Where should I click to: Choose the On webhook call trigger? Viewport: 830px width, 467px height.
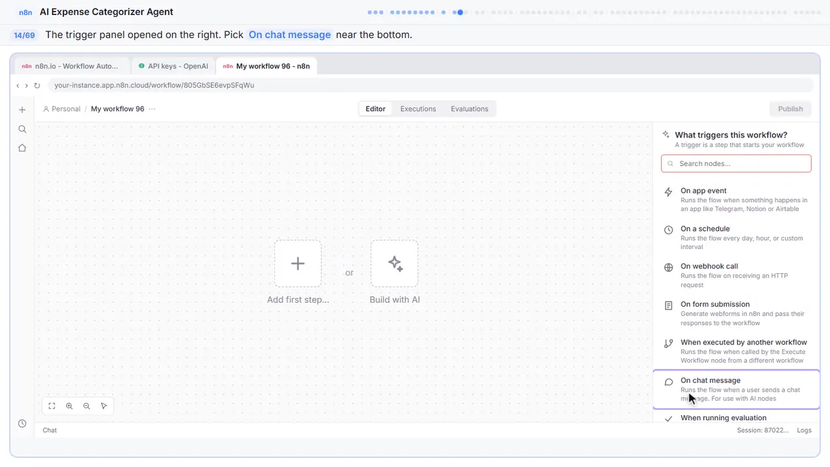(736, 275)
